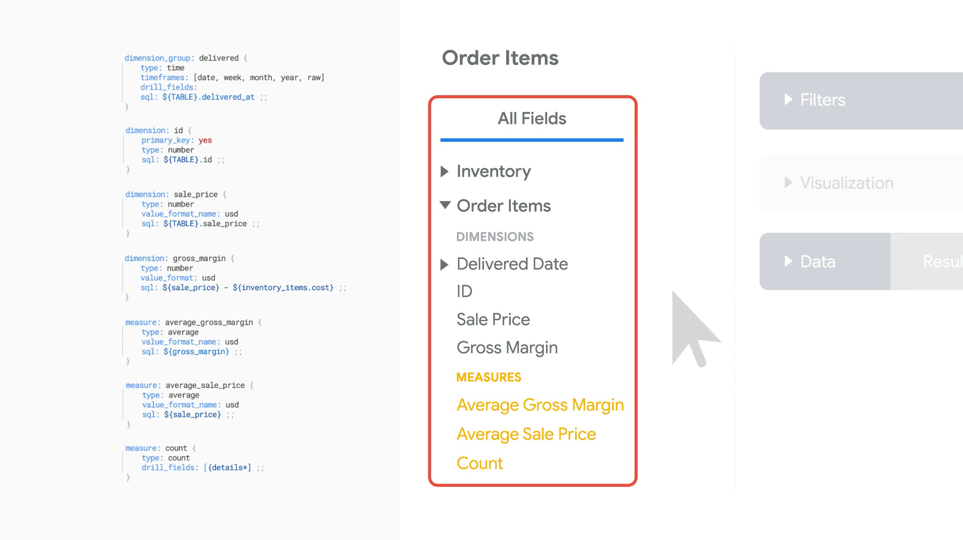This screenshot has width=963, height=540.
Task: Select the Average Sale Price measure
Action: pyautogui.click(x=526, y=434)
